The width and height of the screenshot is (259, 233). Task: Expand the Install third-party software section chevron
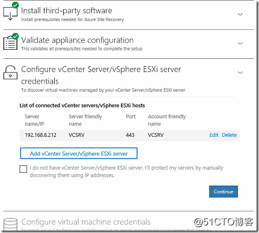(240, 14)
